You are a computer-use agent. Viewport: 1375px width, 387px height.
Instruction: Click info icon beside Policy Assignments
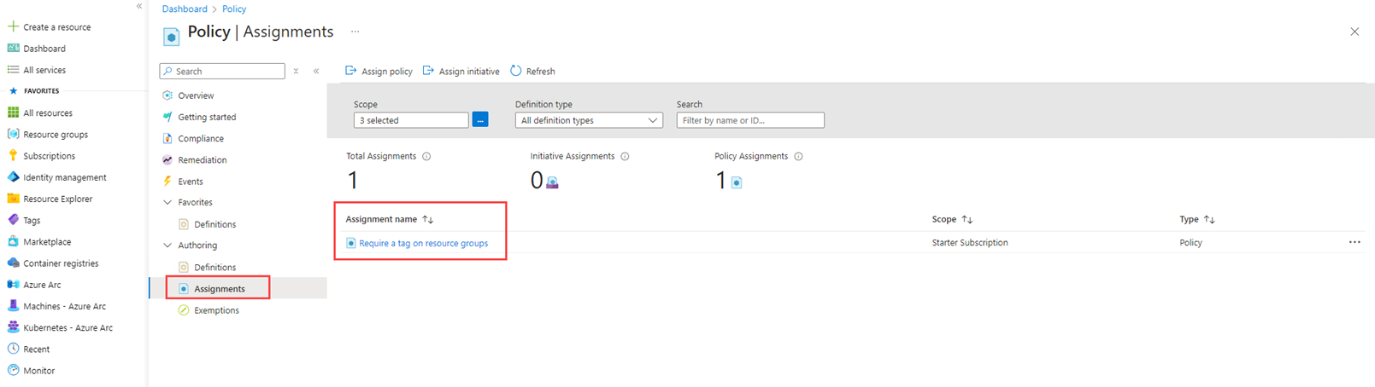pyautogui.click(x=798, y=156)
